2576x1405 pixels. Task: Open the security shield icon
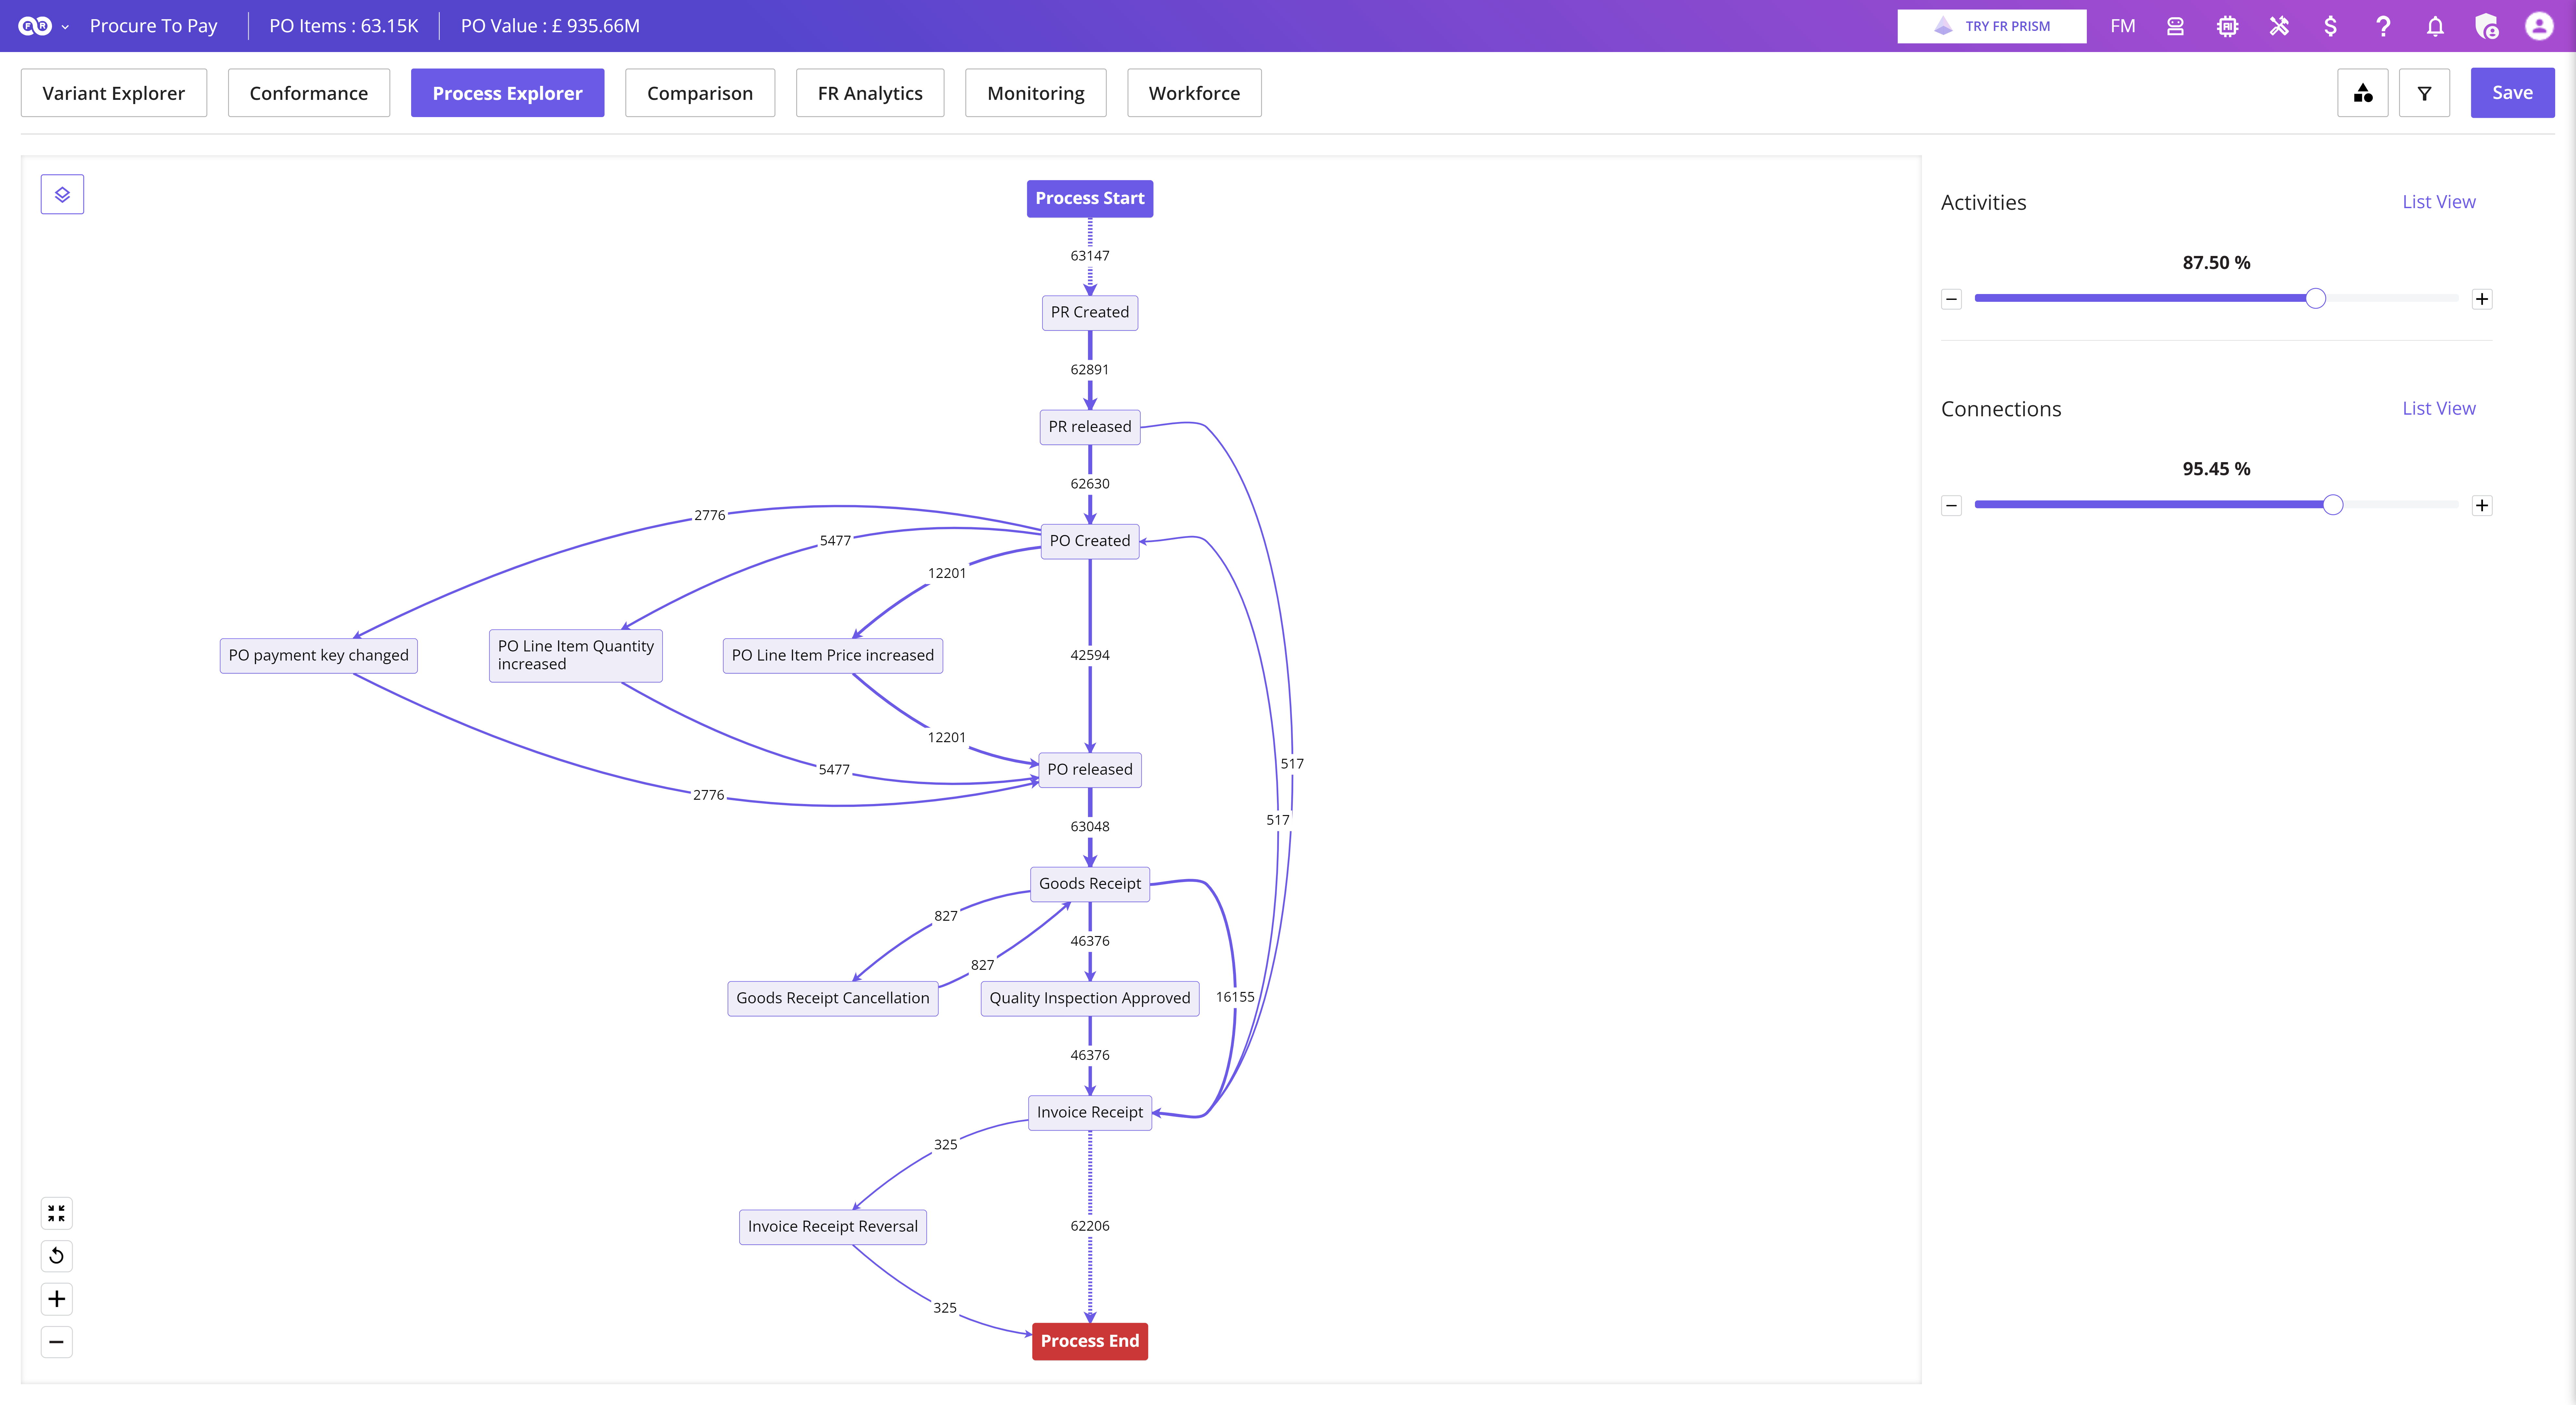[2487, 26]
